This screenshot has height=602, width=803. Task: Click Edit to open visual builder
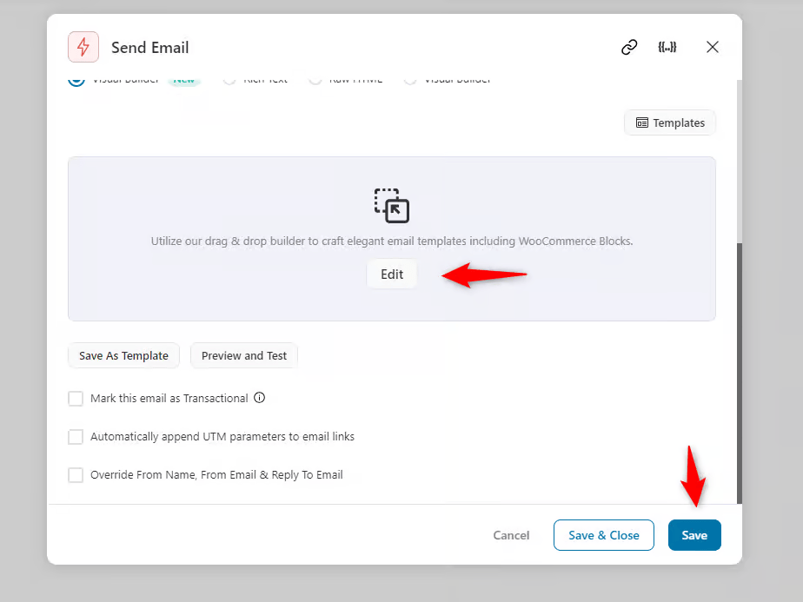coord(392,275)
